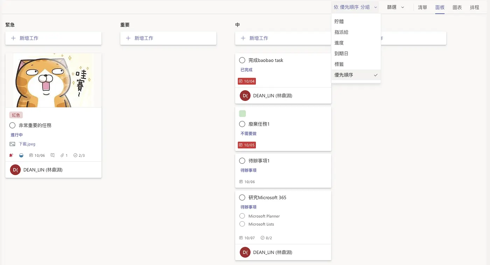Click the DEAN_LIN avatar on 研究Microsoft 365 card
Screen dimensions: 490x265
click(245, 252)
